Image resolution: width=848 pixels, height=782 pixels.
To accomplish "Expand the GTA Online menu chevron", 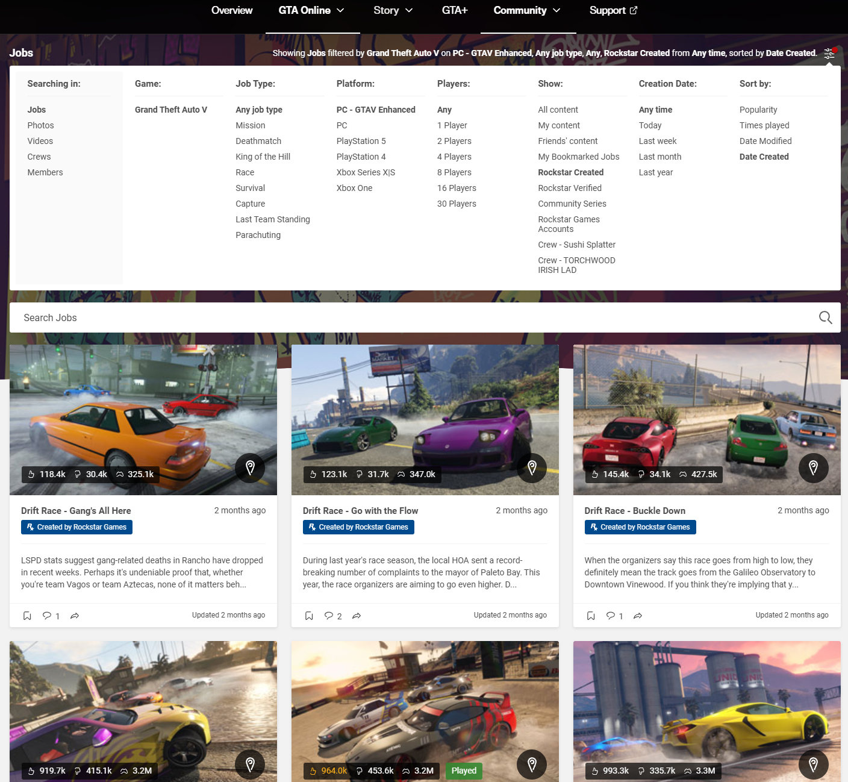I will pyautogui.click(x=340, y=10).
